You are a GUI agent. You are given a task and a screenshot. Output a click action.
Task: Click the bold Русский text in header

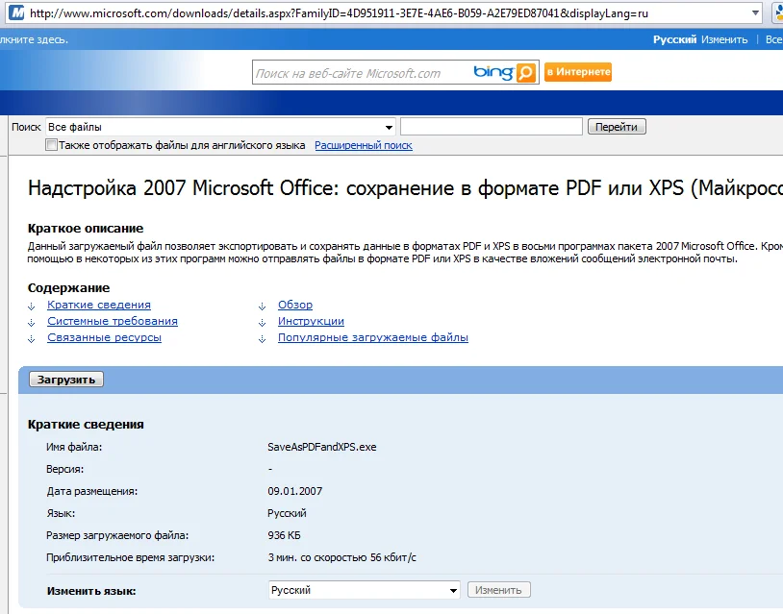(x=674, y=39)
